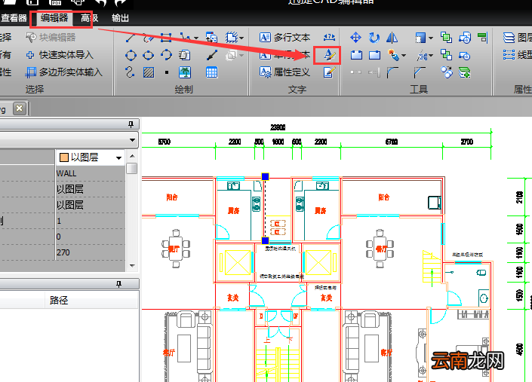The image size is (532, 382).
Task: Click the 多边形实体输入 button
Action: [64, 72]
